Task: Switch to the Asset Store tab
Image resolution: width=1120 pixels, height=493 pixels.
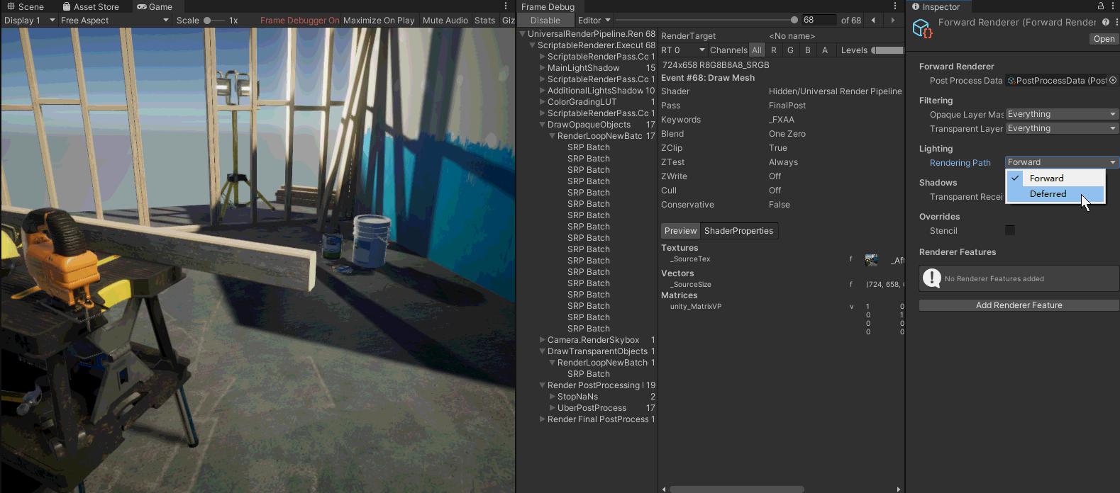Action: point(90,6)
